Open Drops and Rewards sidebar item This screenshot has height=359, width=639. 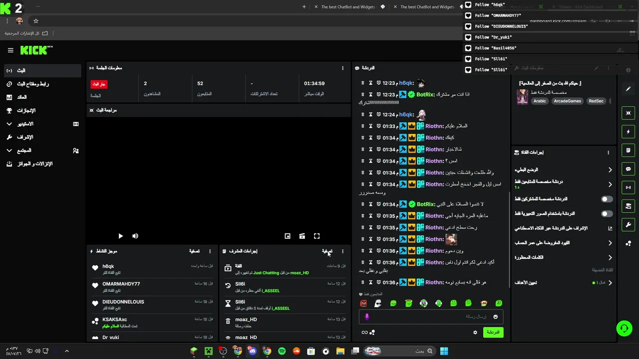coord(41,164)
